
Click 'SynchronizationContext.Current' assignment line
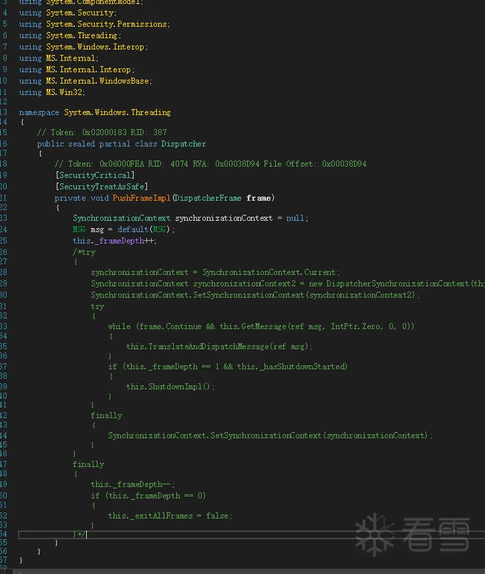(215, 272)
